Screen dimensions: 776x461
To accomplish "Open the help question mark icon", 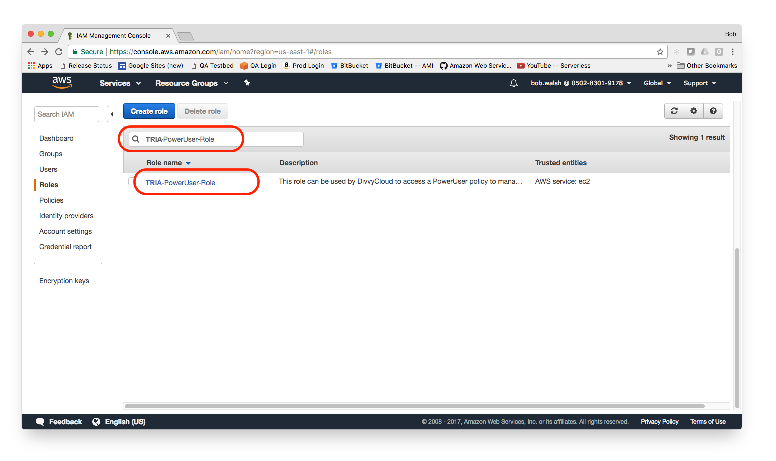I will pos(713,111).
